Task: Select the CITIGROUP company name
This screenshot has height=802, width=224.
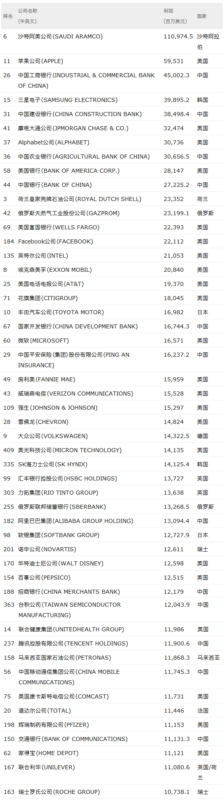Action: 48,298
